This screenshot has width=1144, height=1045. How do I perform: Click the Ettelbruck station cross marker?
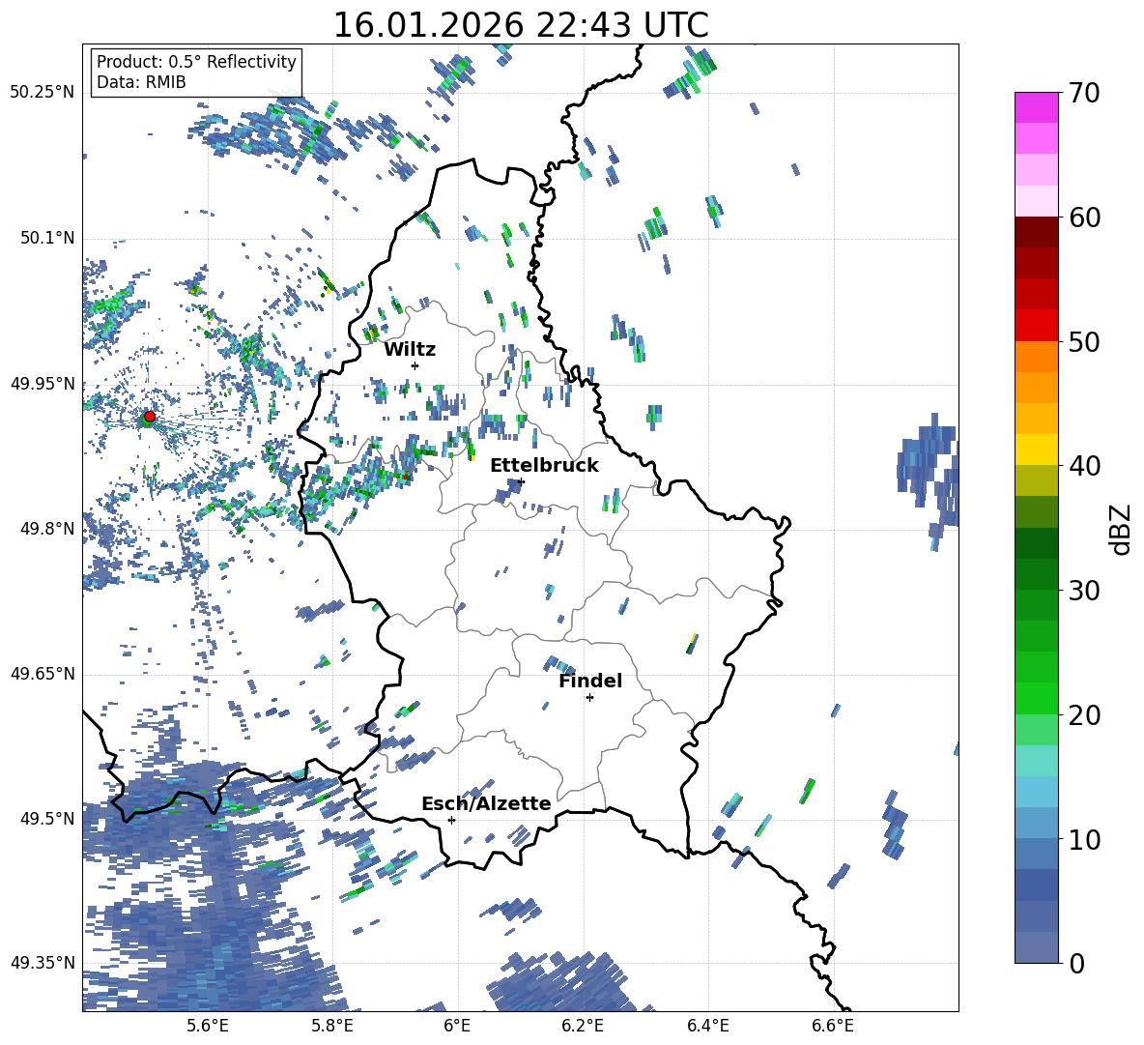click(x=522, y=481)
